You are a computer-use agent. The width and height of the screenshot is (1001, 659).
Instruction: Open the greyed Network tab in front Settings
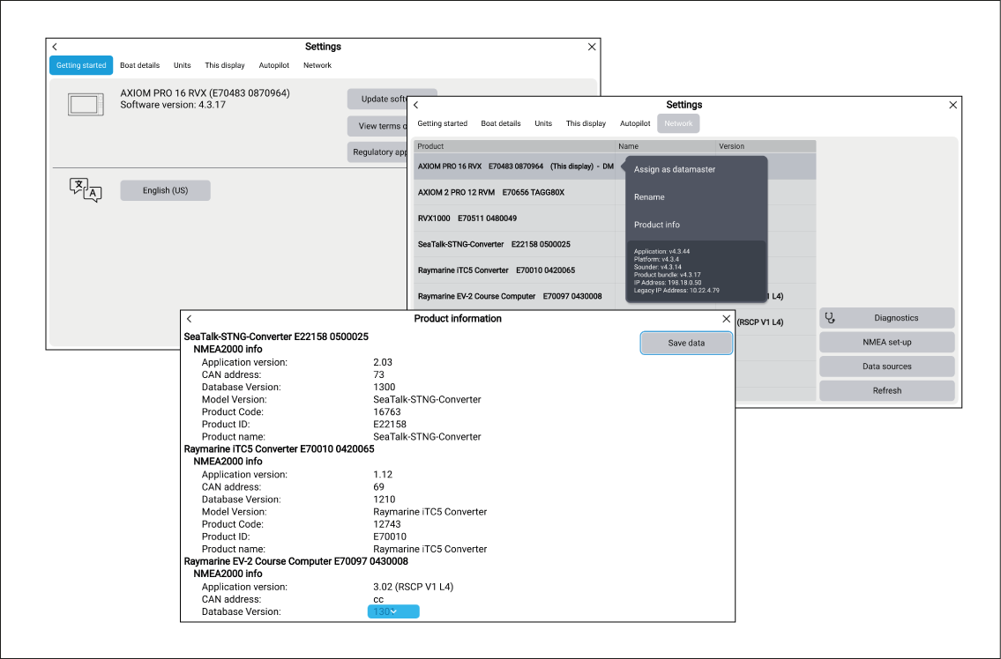point(678,123)
